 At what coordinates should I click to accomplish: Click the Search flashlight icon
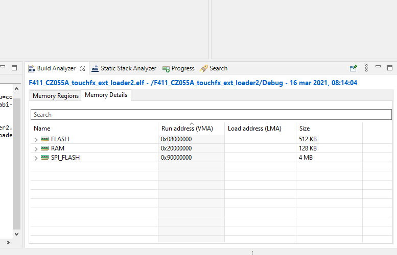point(203,68)
